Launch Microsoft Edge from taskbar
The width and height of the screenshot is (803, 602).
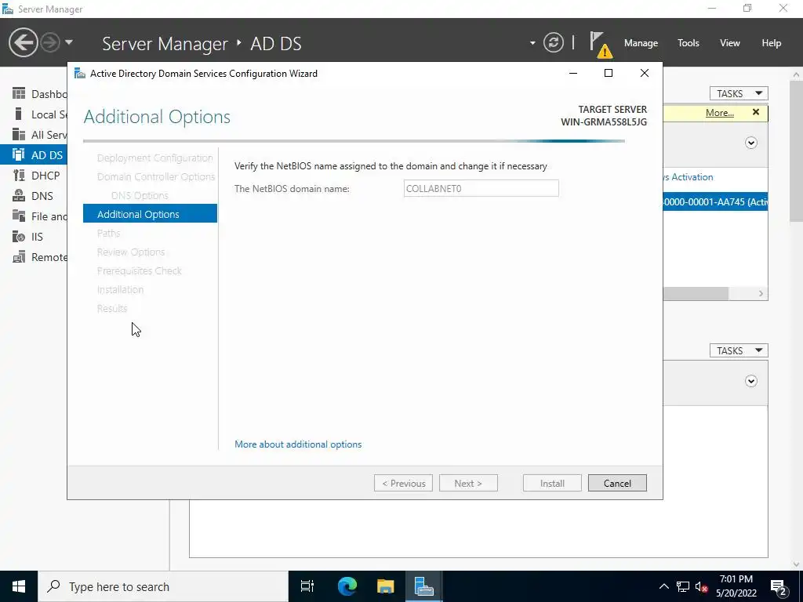pos(347,586)
